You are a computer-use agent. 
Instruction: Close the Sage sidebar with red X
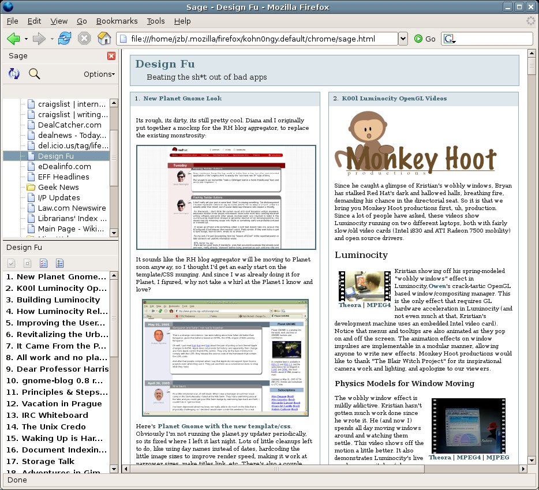point(111,56)
